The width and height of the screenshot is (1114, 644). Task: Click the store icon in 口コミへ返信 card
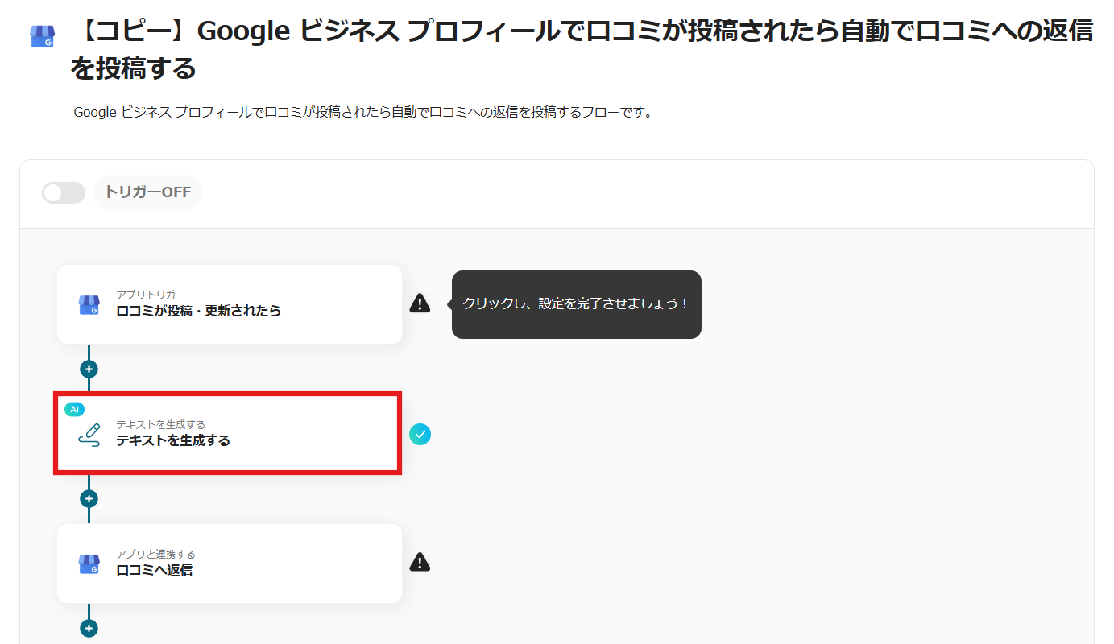(x=89, y=563)
